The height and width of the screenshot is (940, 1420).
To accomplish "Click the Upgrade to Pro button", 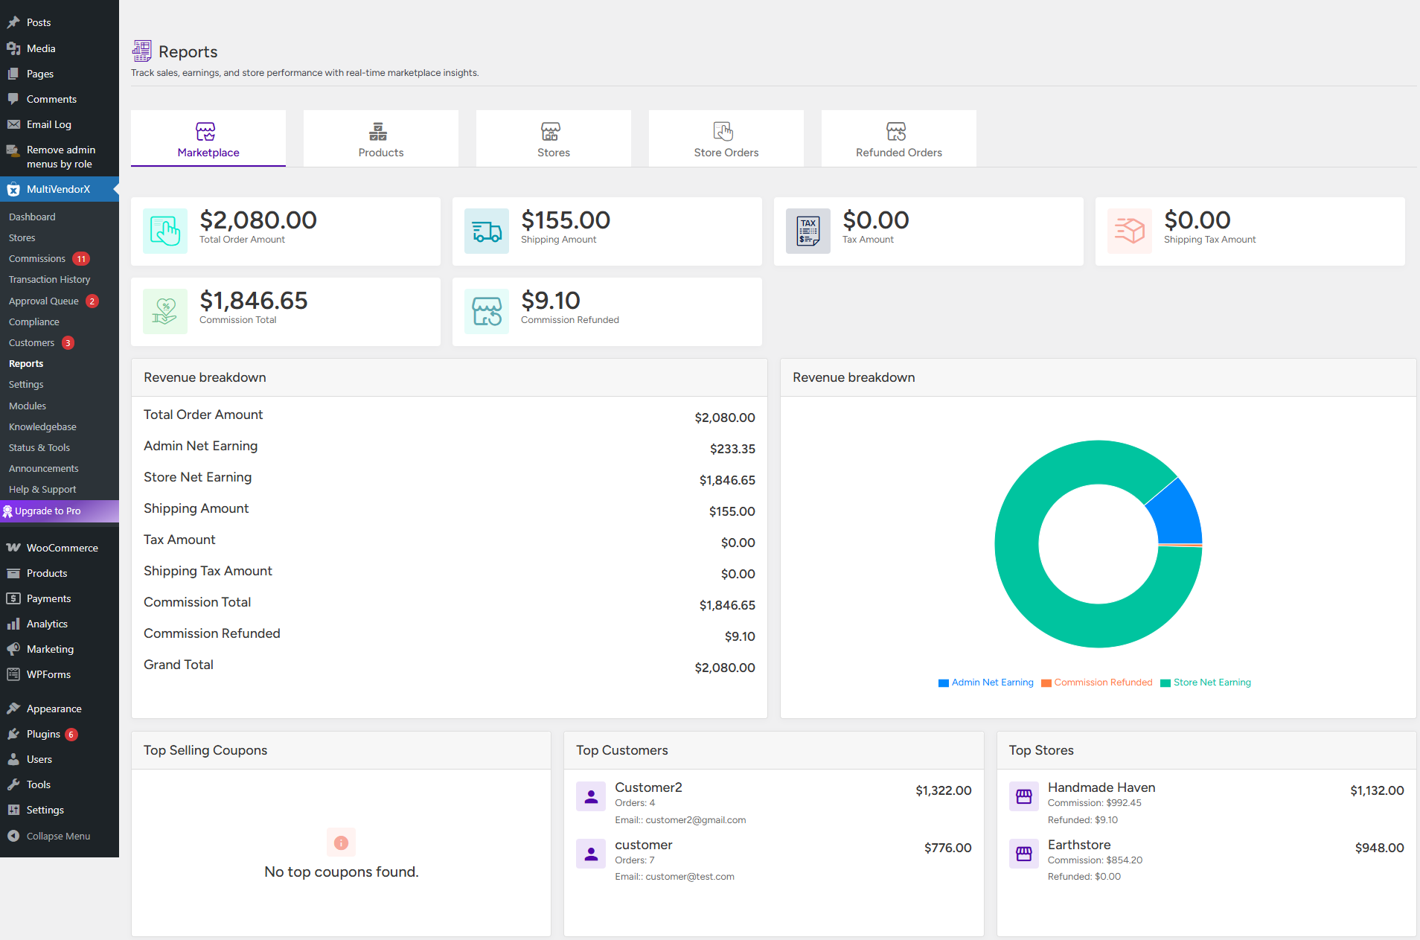I will click(x=48, y=511).
